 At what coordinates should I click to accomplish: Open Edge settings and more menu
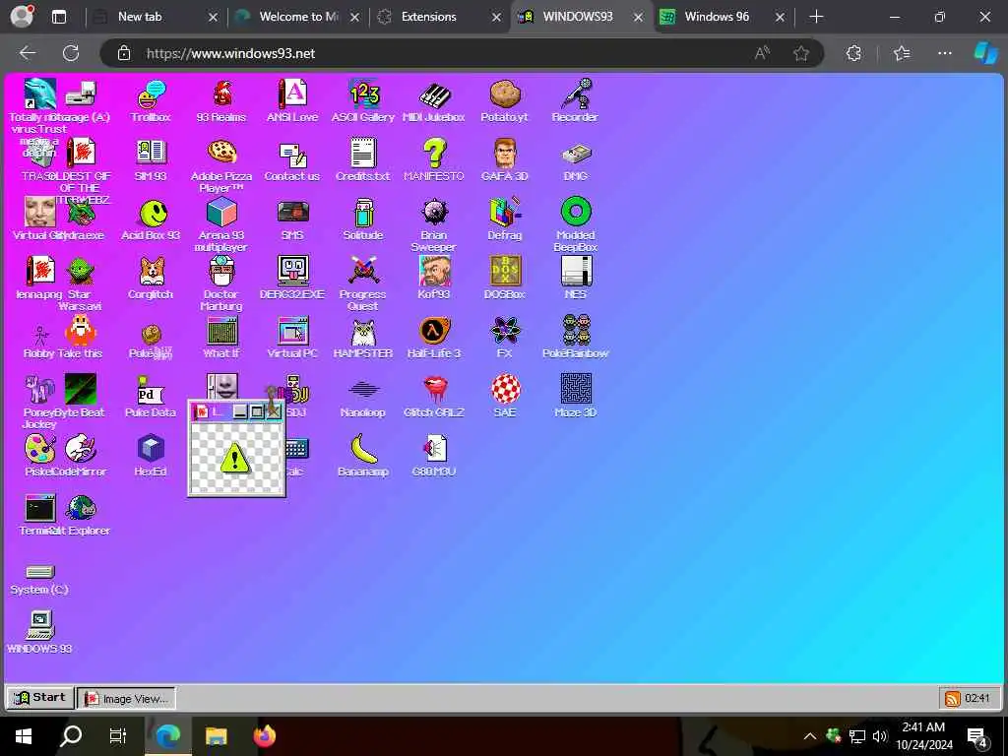[x=944, y=53]
